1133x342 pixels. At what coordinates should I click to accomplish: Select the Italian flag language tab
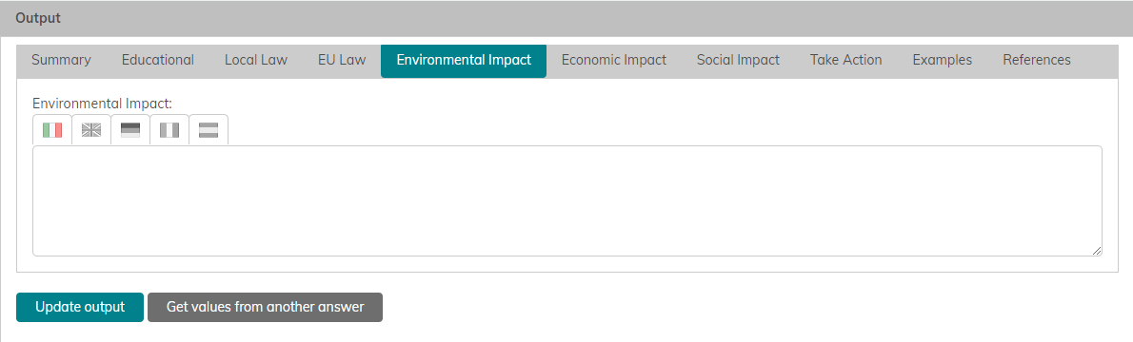52,130
